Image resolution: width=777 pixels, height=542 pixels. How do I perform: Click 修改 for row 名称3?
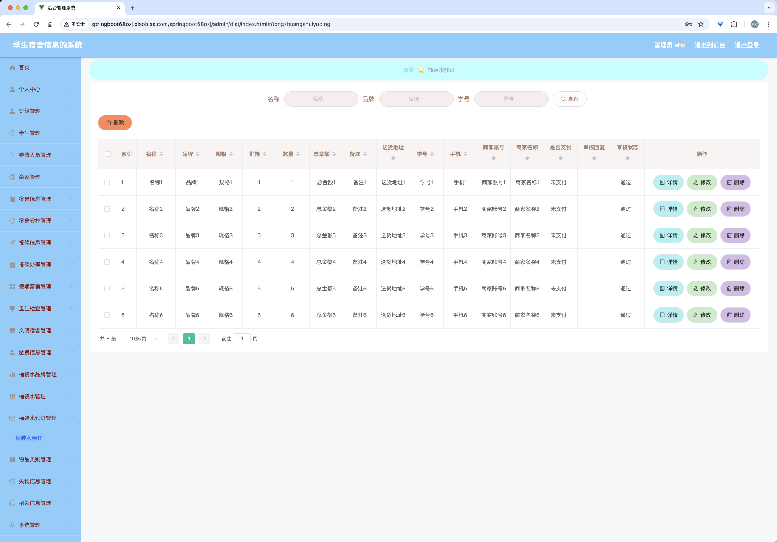click(x=702, y=235)
